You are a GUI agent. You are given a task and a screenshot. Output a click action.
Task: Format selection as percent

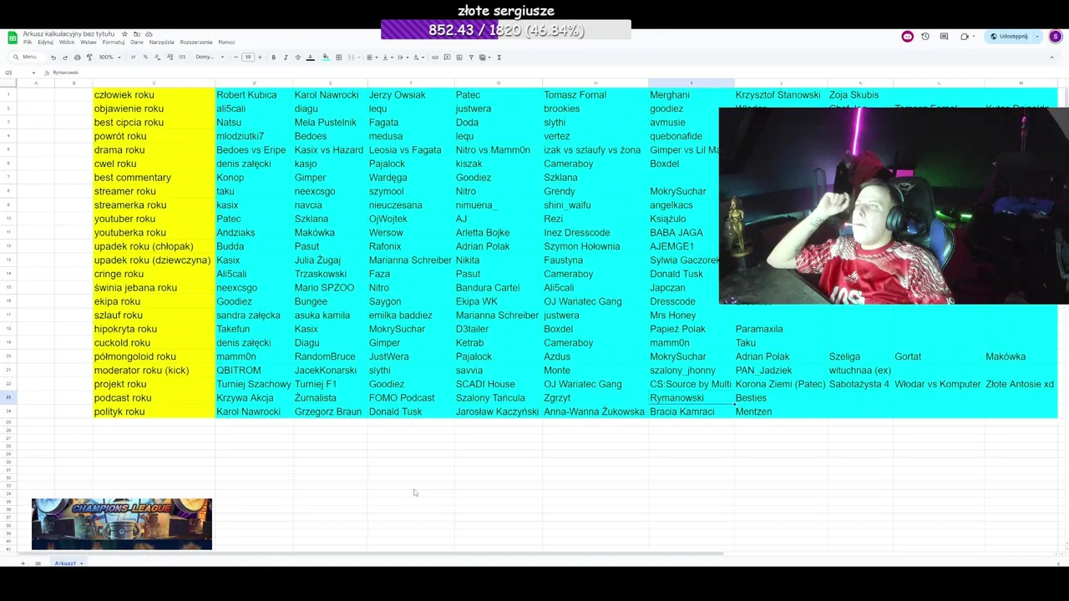[x=145, y=58]
